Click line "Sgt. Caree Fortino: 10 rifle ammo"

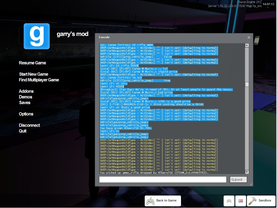tap(127, 45)
